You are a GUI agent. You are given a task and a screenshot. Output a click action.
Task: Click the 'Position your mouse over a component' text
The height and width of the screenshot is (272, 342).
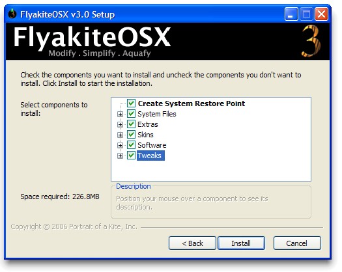point(192,202)
